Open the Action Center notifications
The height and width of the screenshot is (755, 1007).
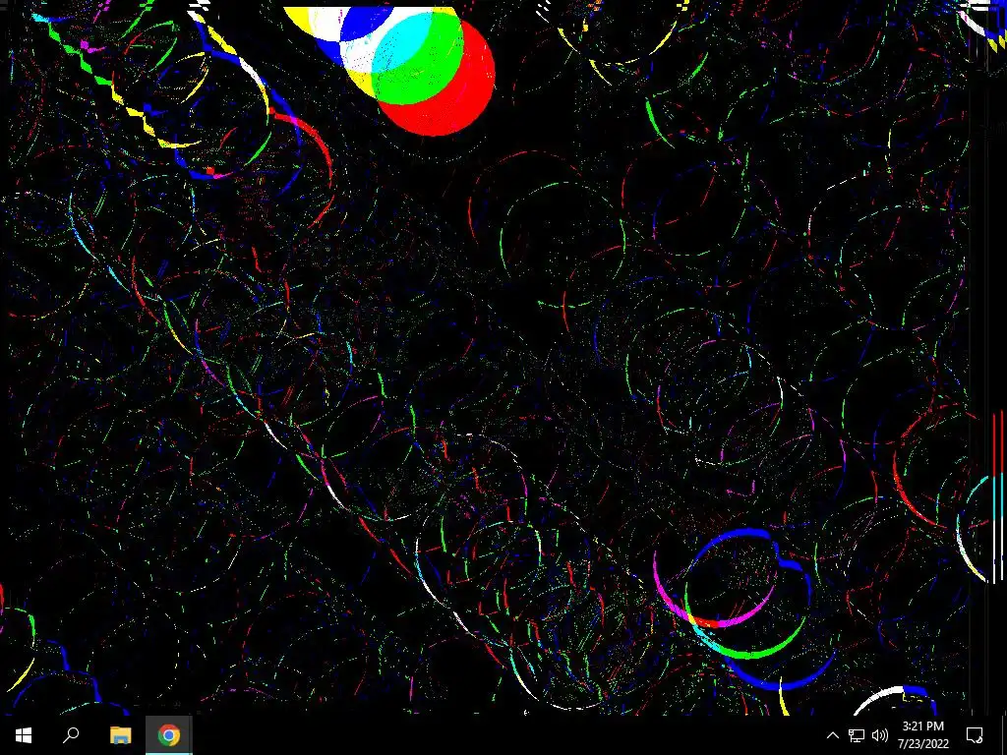[x=975, y=735]
